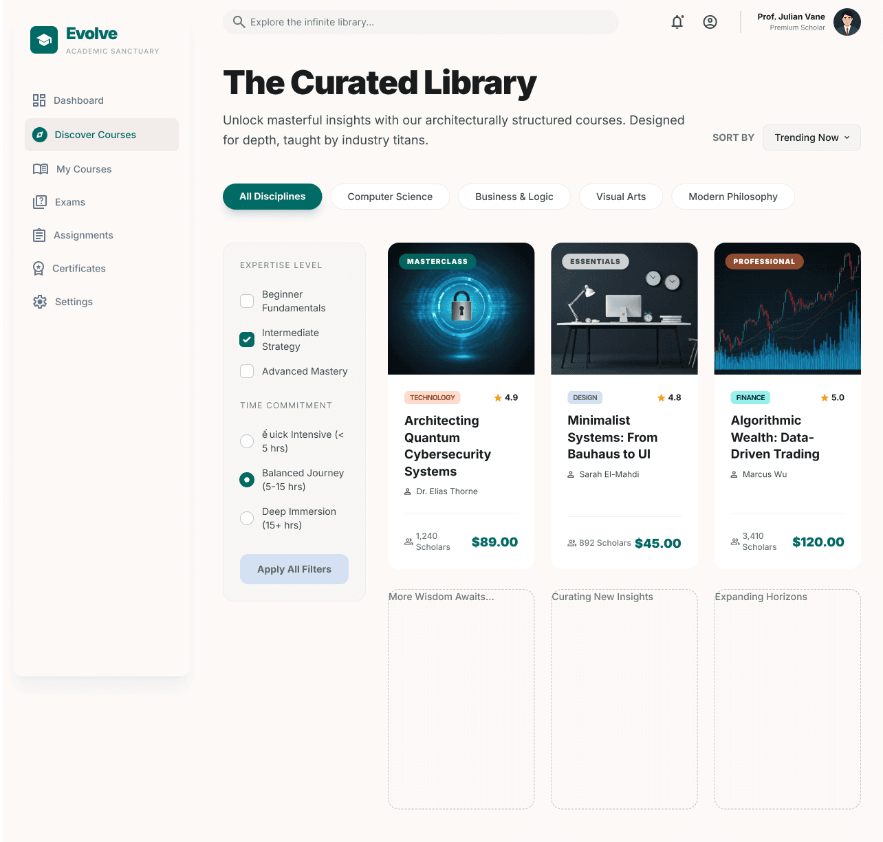Click the Assignments clipboard icon
This screenshot has width=883, height=842.
click(39, 235)
